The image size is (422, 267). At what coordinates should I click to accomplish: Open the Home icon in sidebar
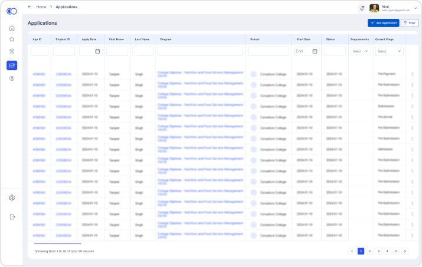tap(12, 28)
